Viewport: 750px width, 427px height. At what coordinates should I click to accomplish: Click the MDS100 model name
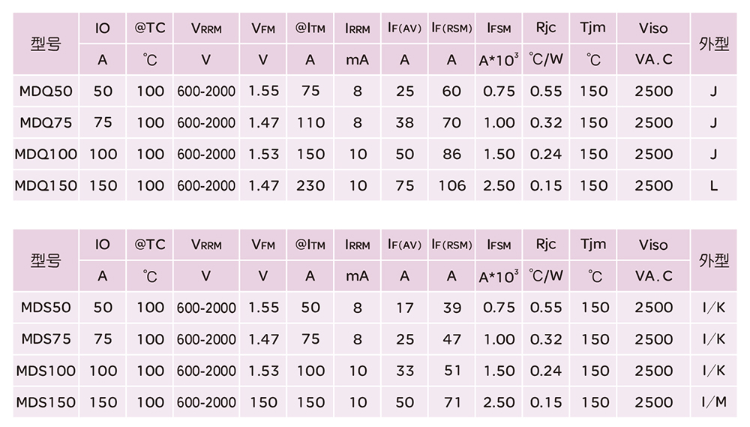click(46, 371)
